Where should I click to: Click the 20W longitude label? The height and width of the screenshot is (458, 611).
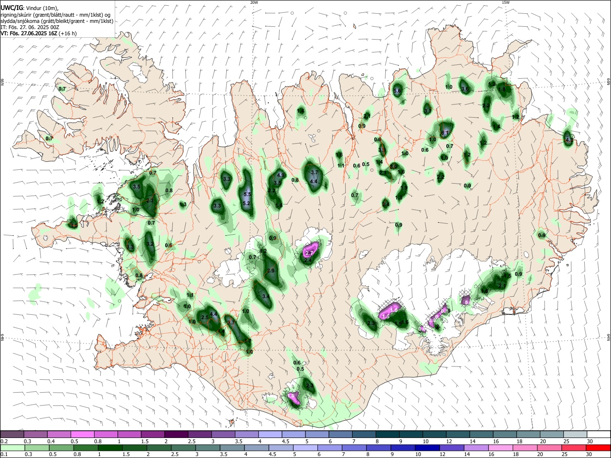coord(254,2)
